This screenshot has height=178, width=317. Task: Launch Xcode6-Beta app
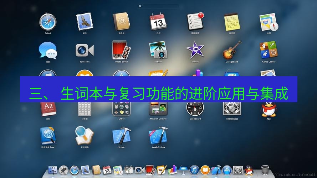(158, 136)
